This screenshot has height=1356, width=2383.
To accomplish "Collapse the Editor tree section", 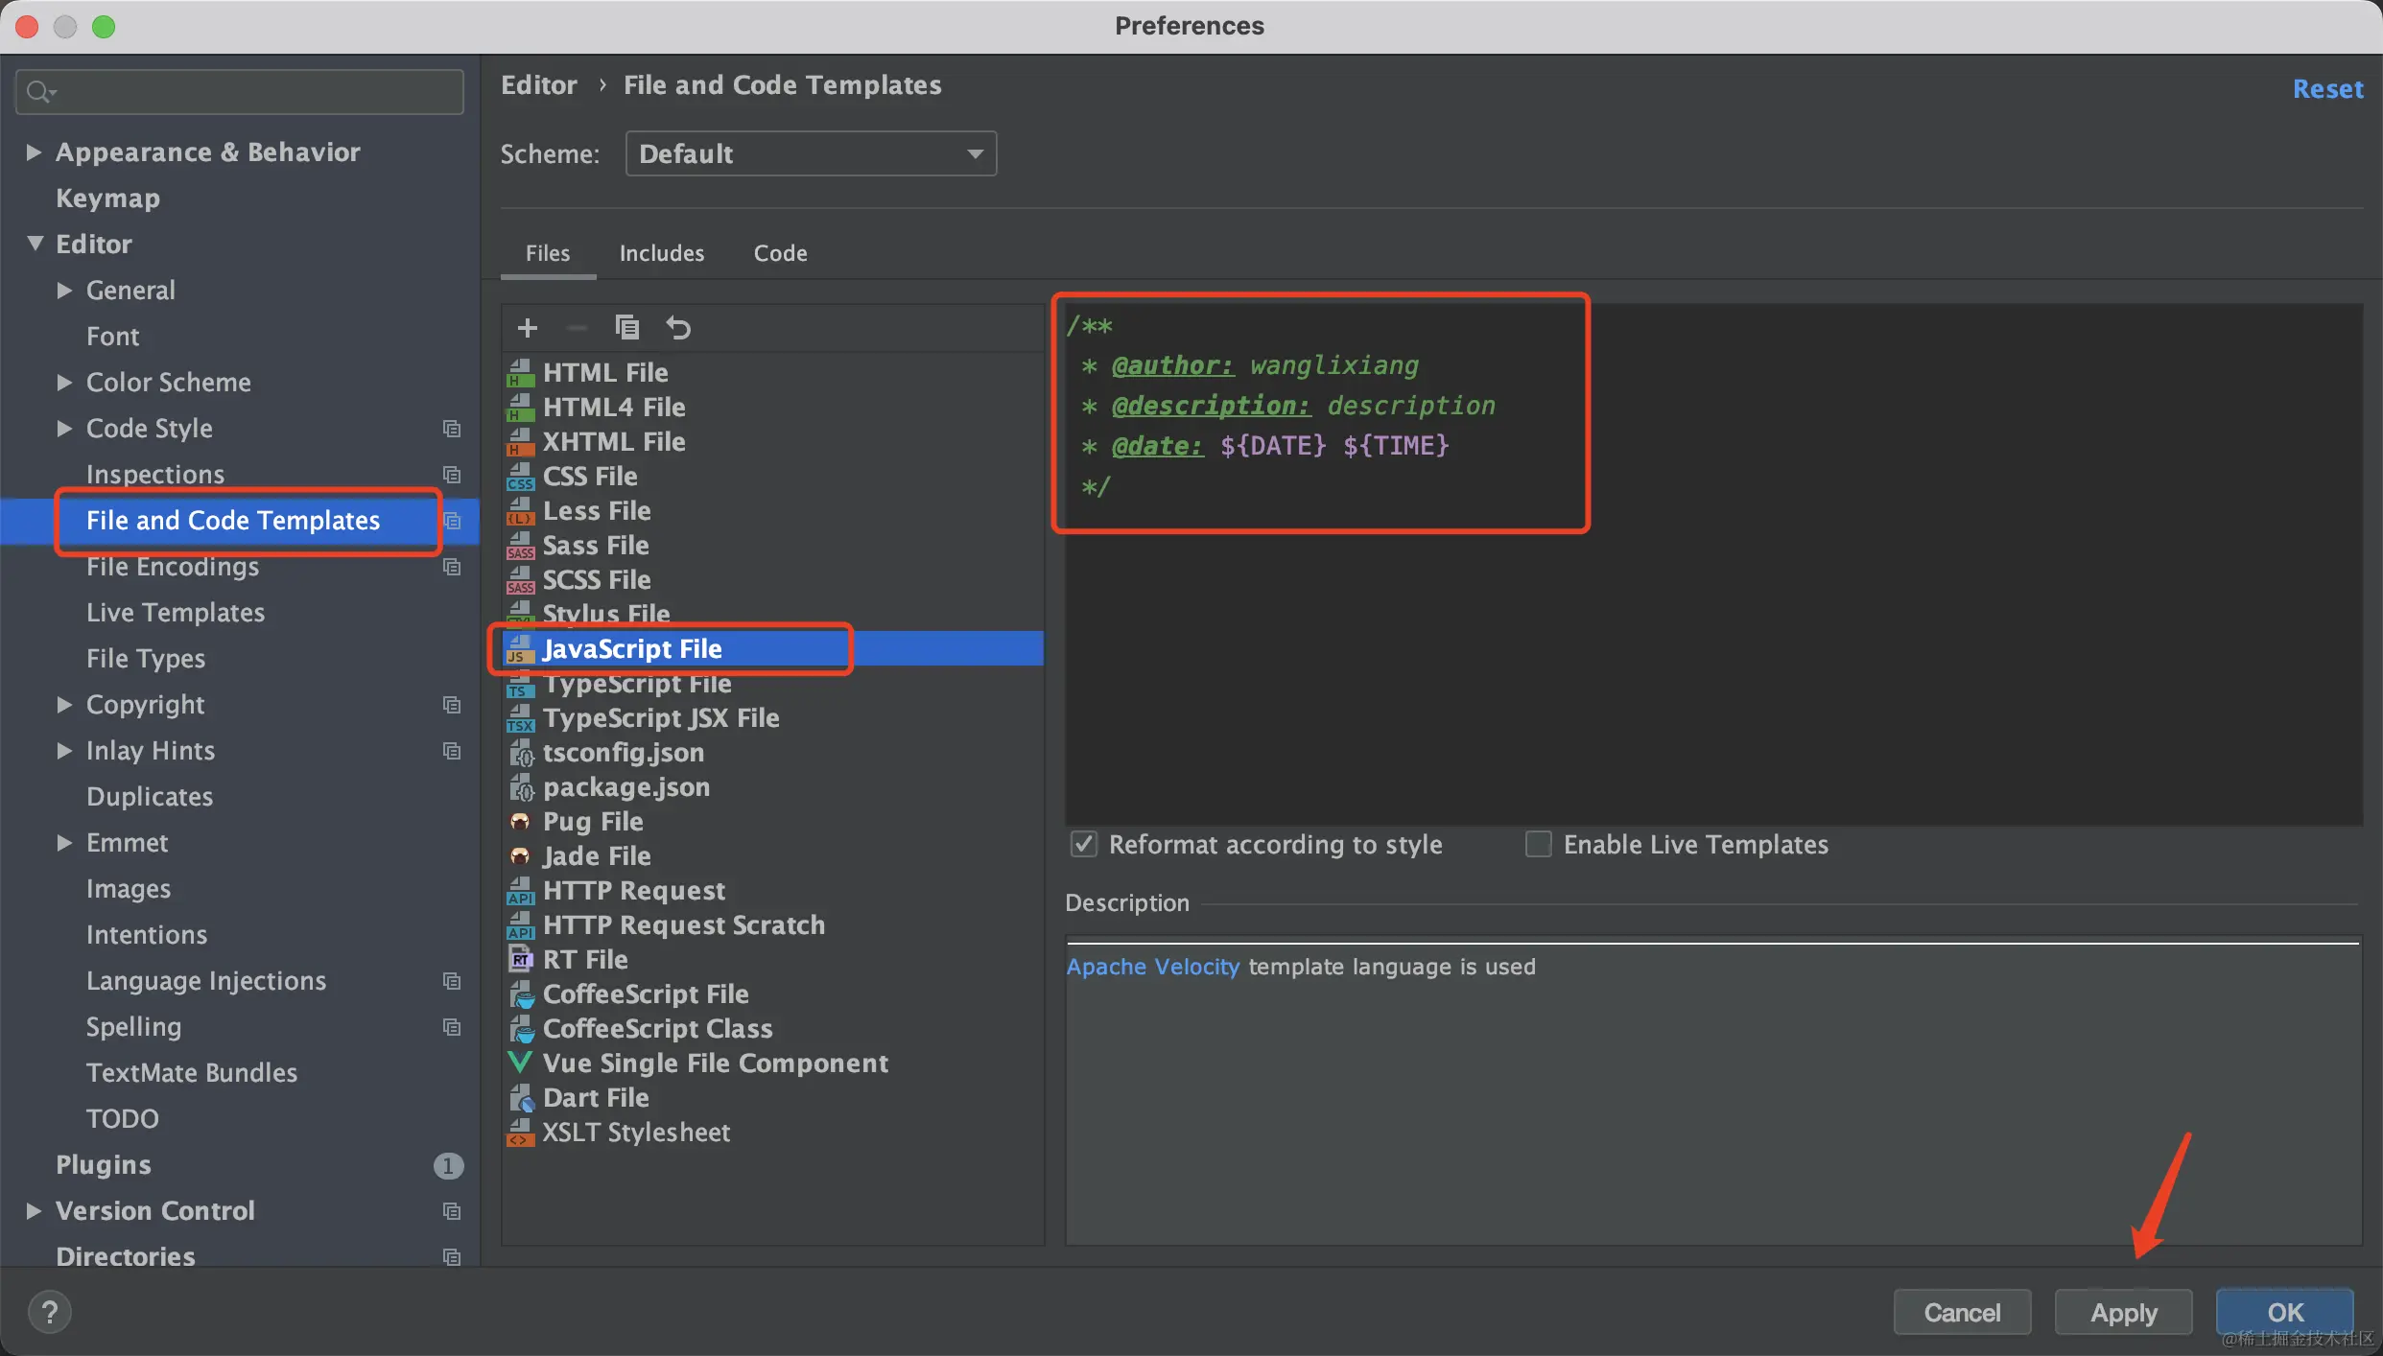I will click(x=35, y=244).
